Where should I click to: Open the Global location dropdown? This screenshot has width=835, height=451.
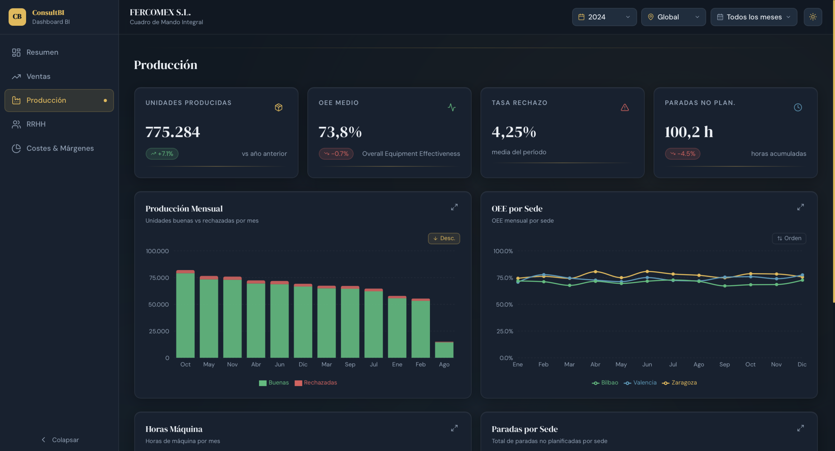(673, 17)
